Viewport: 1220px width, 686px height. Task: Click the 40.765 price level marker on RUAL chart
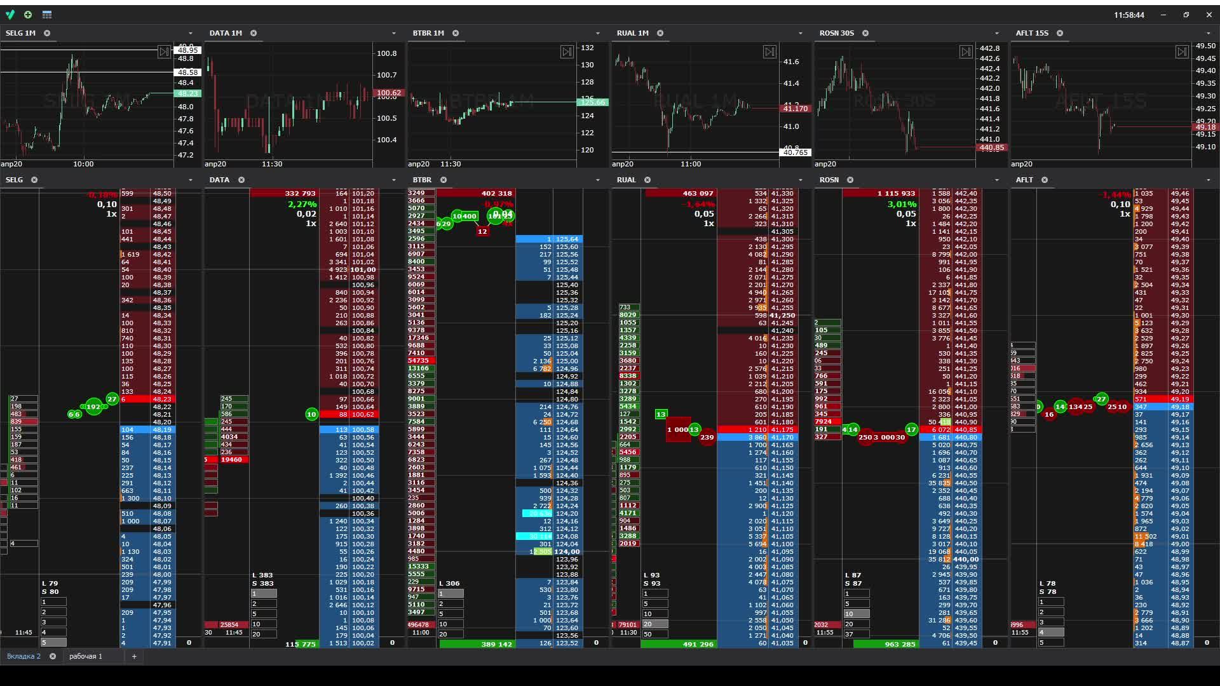tap(795, 152)
